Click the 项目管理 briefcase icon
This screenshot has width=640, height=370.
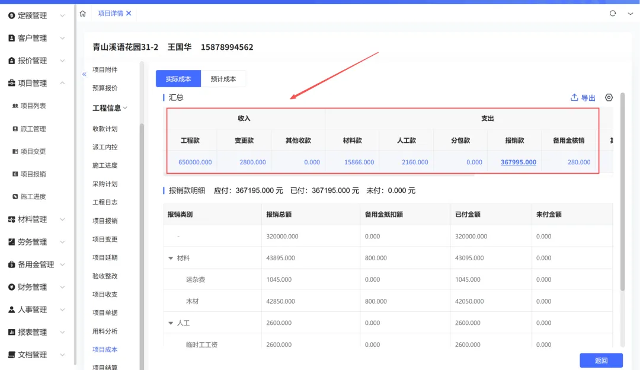pyautogui.click(x=11, y=83)
